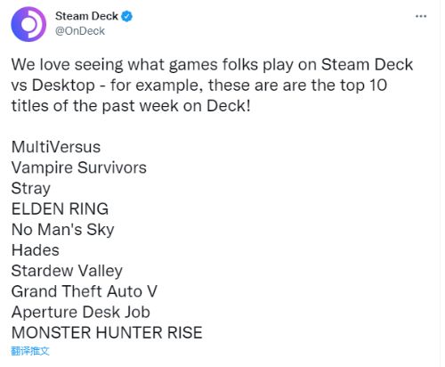This screenshot has height=367, width=445.
Task: Click the Stray entry in the tweet
Action: point(31,189)
